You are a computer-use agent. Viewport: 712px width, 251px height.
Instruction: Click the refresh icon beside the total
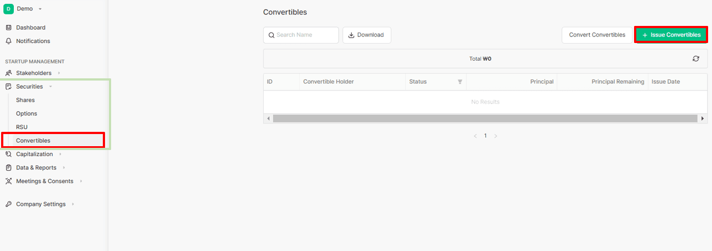click(695, 58)
